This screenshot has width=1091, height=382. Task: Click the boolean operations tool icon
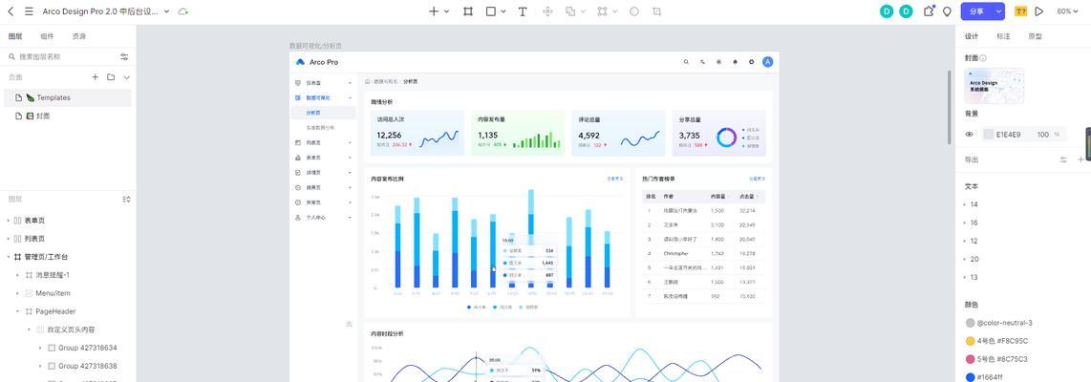tap(570, 11)
